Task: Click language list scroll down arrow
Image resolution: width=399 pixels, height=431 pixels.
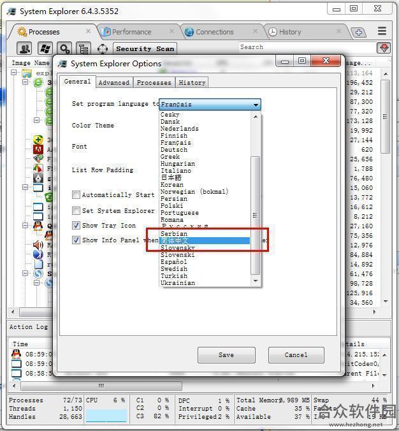Action: [256, 281]
